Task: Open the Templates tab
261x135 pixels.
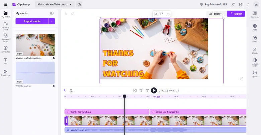Action: click(x=5, y=49)
